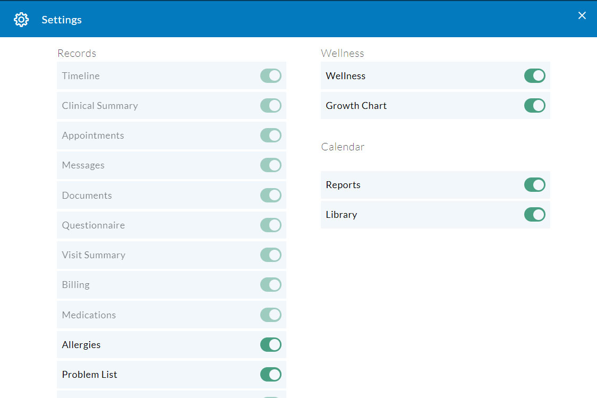The width and height of the screenshot is (597, 398).
Task: Toggle the Reports switch off
Action: (x=534, y=185)
